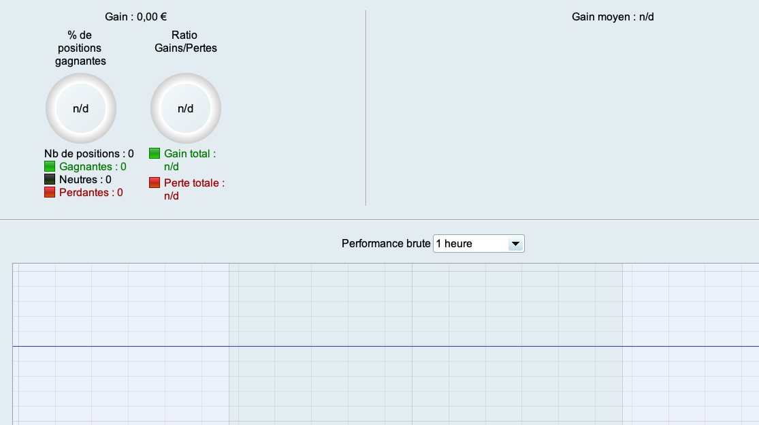Select the 'Neutres : 0' label
This screenshot has width=759, height=425.
[x=85, y=179]
